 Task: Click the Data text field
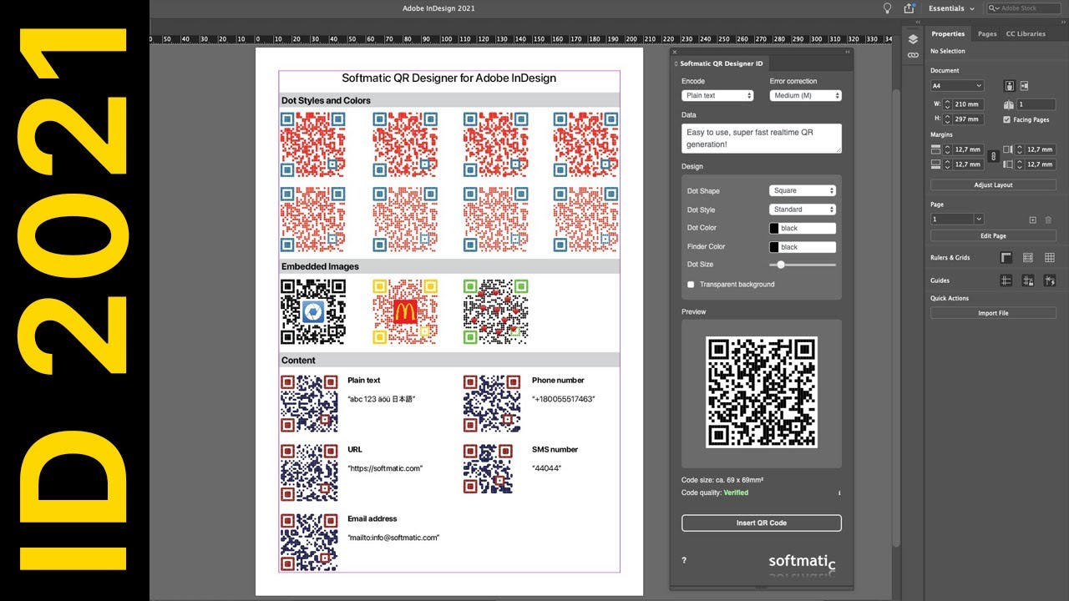click(x=761, y=139)
